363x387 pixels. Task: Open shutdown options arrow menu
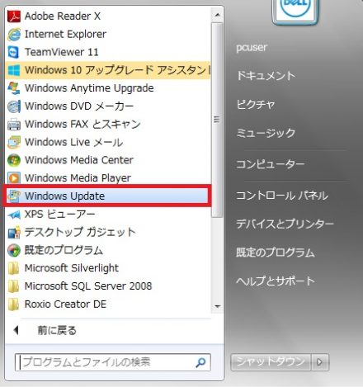(x=320, y=362)
